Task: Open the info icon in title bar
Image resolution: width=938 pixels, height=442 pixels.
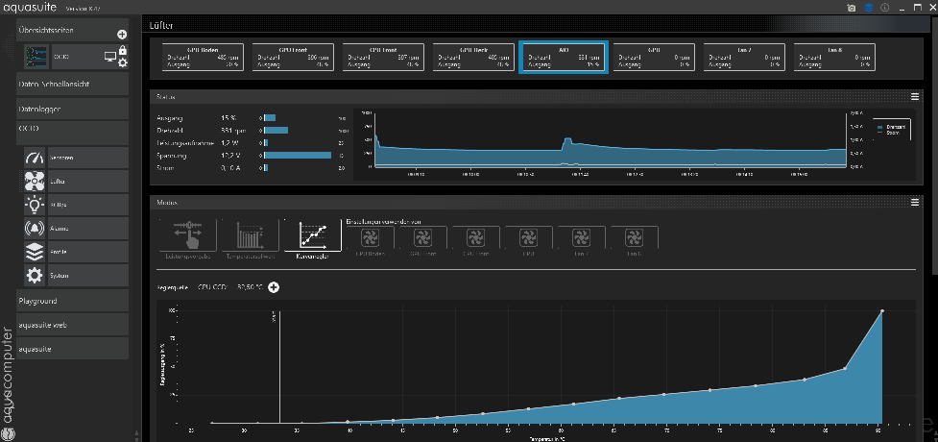Action: tap(884, 8)
